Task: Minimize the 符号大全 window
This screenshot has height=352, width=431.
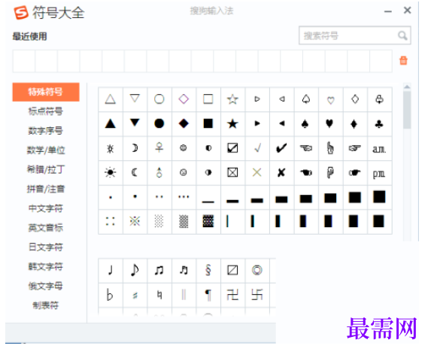Action: coord(388,11)
